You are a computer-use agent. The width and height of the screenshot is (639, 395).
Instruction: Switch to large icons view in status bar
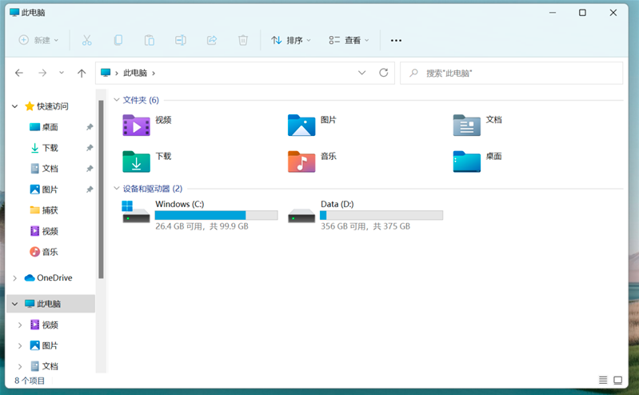[618, 380]
